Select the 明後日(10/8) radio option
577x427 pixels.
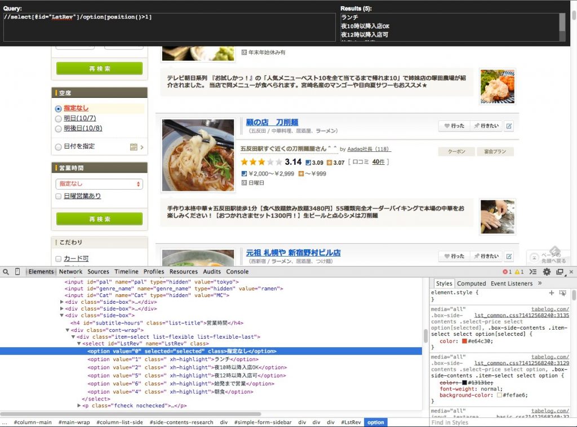pyautogui.click(x=58, y=129)
